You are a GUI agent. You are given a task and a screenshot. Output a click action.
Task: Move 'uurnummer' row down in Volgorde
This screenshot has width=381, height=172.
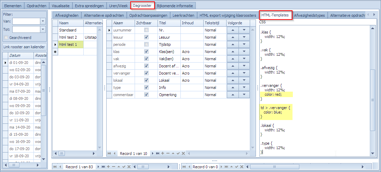click(x=244, y=30)
